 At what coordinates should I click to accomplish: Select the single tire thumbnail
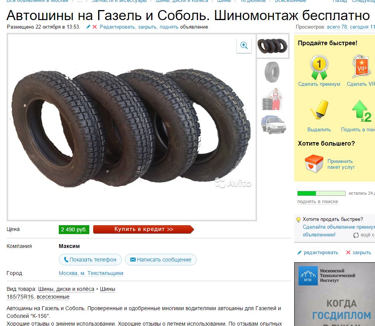click(x=272, y=72)
